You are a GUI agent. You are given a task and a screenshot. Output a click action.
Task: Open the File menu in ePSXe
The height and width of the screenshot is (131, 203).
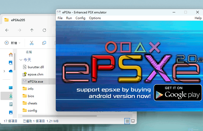click(x=60, y=18)
